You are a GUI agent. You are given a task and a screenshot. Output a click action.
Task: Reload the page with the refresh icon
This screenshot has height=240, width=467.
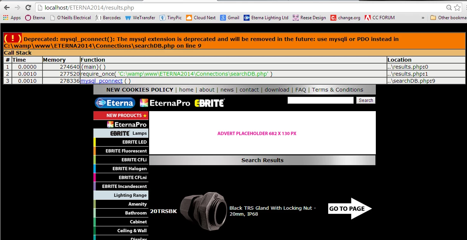click(x=28, y=7)
